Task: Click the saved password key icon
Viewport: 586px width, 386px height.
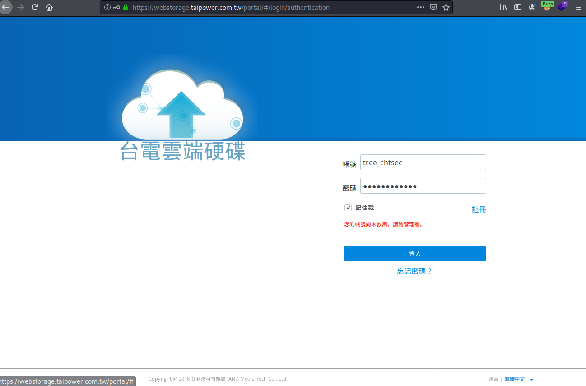Action: 116,7
